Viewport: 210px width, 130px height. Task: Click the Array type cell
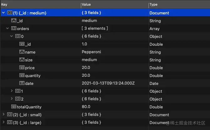pyautogui.click(x=155, y=29)
